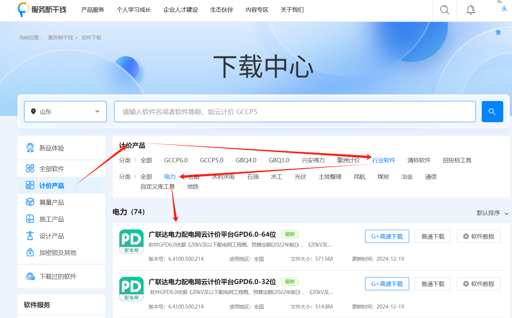The height and width of the screenshot is (318, 512).
Task: Click the 服务新干线 logo
Action: [x=42, y=9]
